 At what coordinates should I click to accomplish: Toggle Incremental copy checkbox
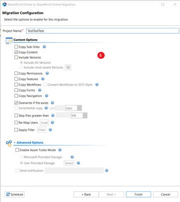coord(16,108)
